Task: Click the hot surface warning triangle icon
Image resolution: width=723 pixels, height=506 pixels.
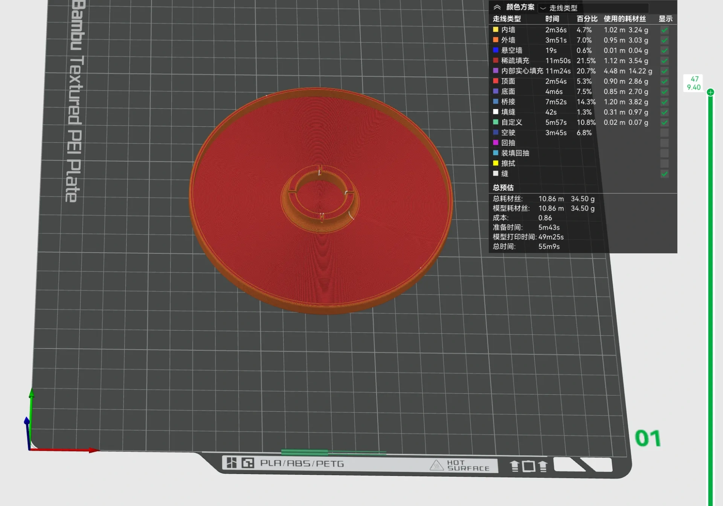Action: tap(436, 465)
